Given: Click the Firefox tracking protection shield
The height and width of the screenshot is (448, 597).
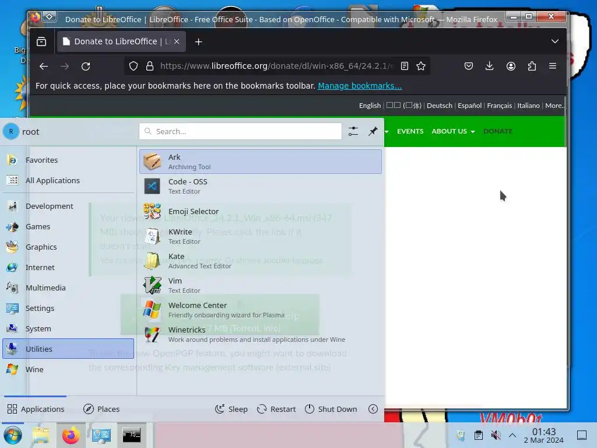Looking at the screenshot, I should point(134,66).
